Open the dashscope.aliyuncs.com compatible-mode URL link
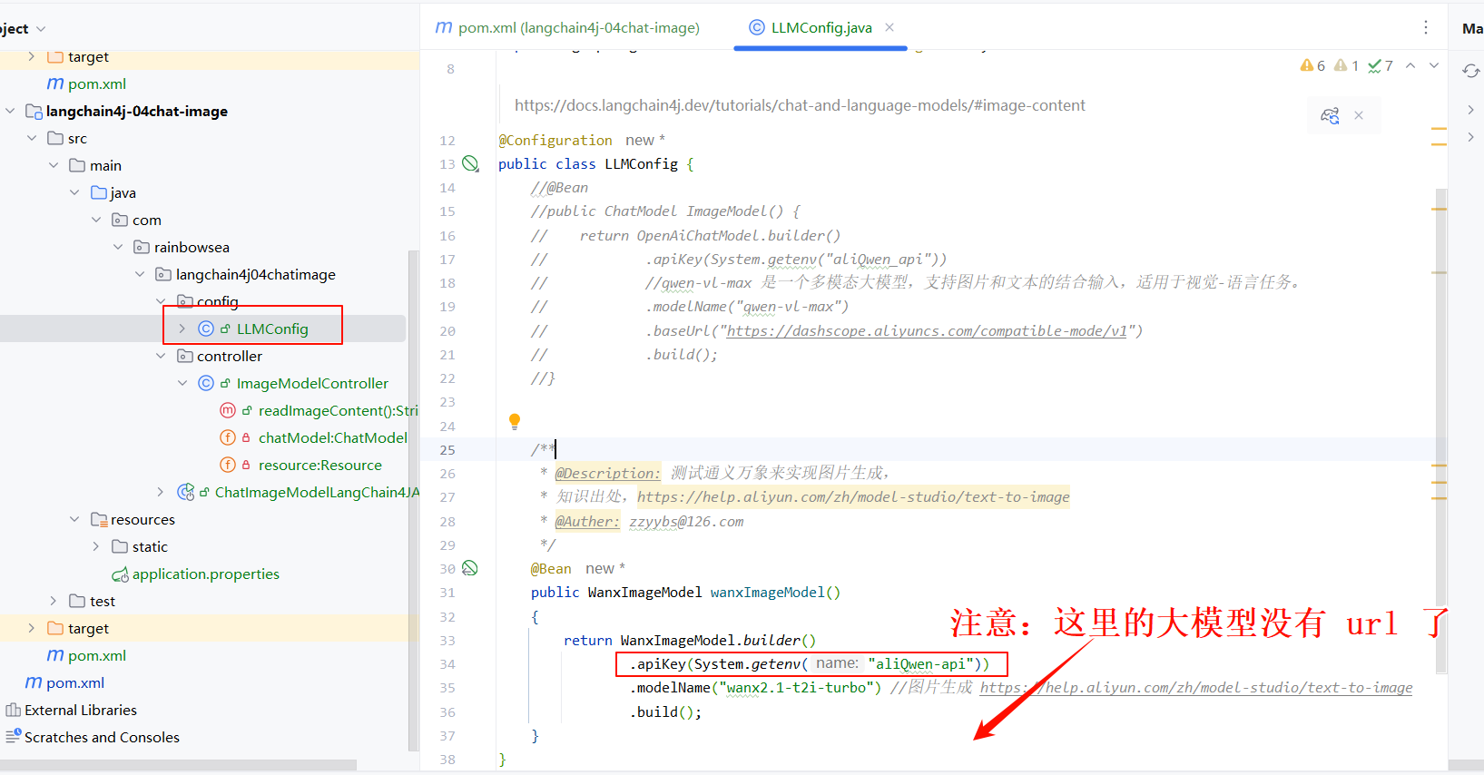 click(926, 331)
